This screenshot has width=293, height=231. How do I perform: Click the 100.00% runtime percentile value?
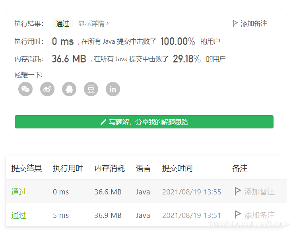click(x=178, y=41)
